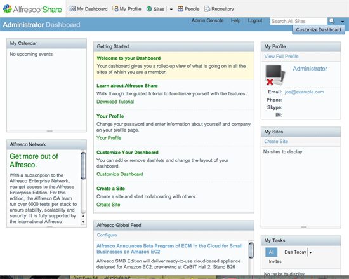Click the My Calendar dashlet title
This screenshot has width=349, height=279.
[x=23, y=43]
